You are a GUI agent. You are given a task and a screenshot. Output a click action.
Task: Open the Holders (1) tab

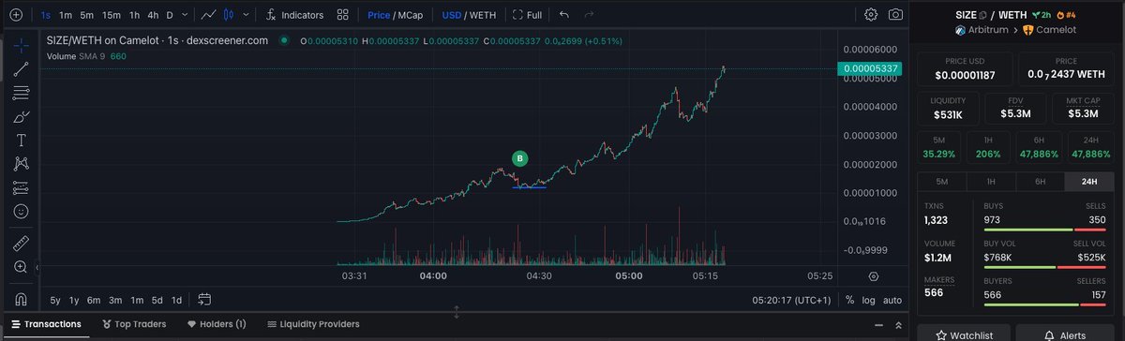(217, 324)
